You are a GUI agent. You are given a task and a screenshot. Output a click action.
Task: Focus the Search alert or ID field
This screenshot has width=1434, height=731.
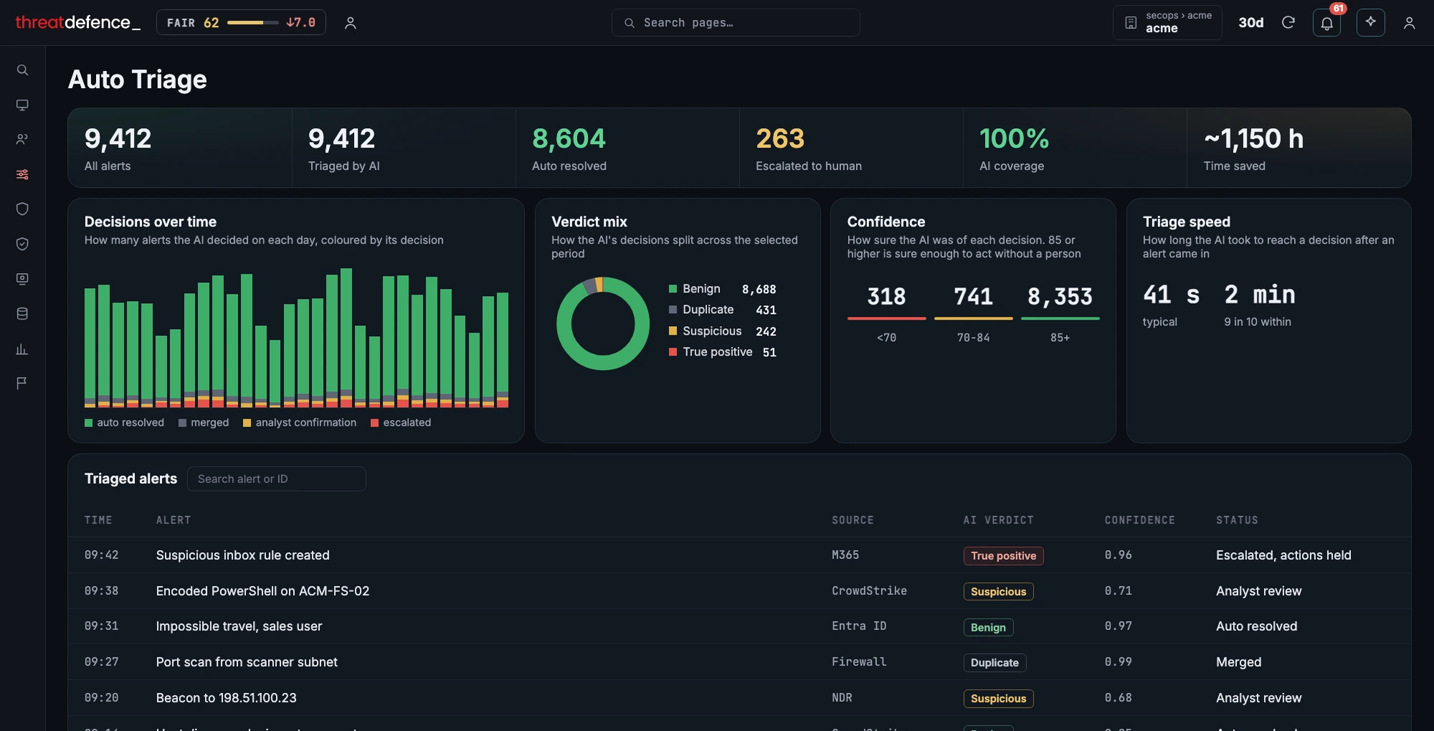[x=276, y=479]
